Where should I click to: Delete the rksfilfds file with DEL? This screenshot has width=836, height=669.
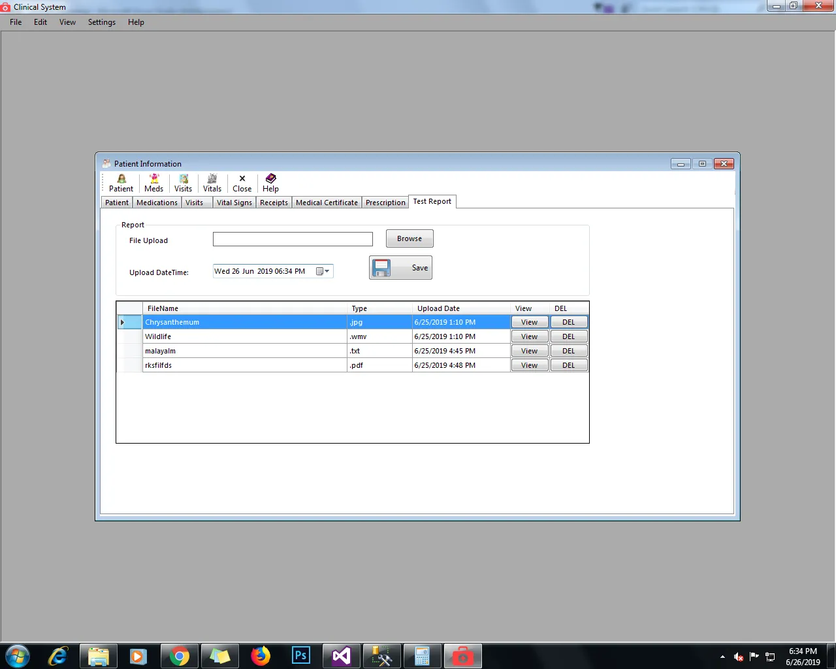[x=569, y=365]
